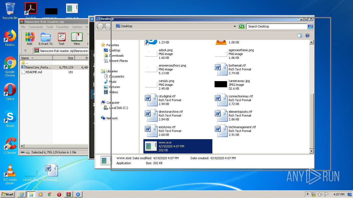Open Google Chrome desktop shortcut
Viewport: 353px width, 198px height.
10,67
